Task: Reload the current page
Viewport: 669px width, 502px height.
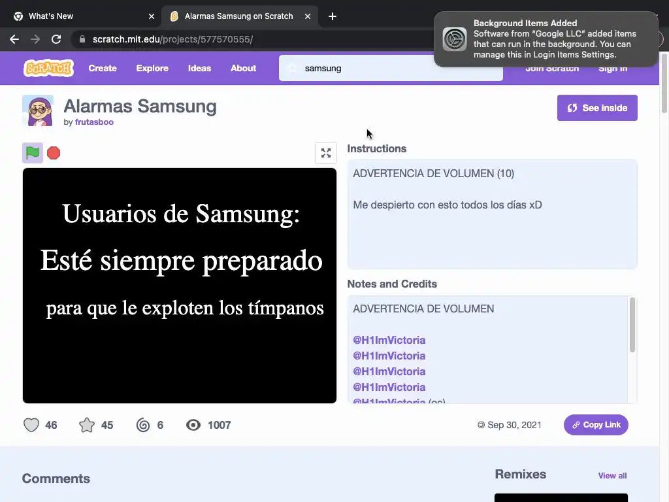Action: coord(56,39)
